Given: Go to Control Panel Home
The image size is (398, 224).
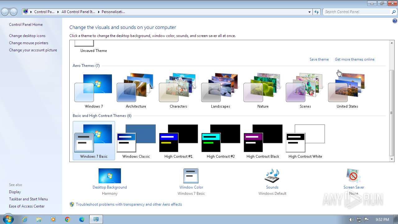Looking at the screenshot, I should (x=26, y=25).
